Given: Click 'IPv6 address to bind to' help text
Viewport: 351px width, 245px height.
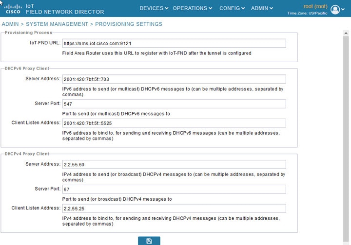Looking at the screenshot, I should click(x=171, y=136).
